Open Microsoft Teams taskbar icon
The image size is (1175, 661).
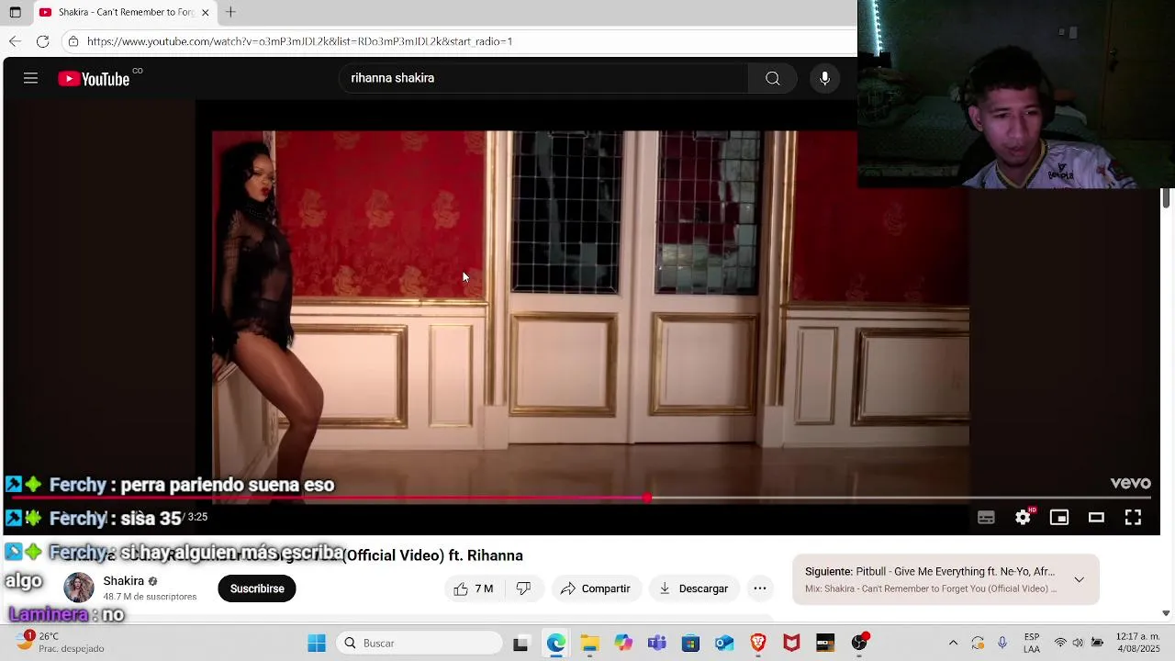pyautogui.click(x=656, y=644)
